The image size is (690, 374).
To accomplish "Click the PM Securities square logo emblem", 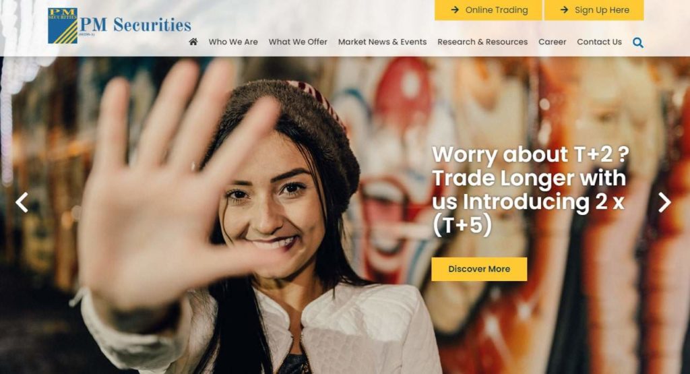I will tap(63, 26).
